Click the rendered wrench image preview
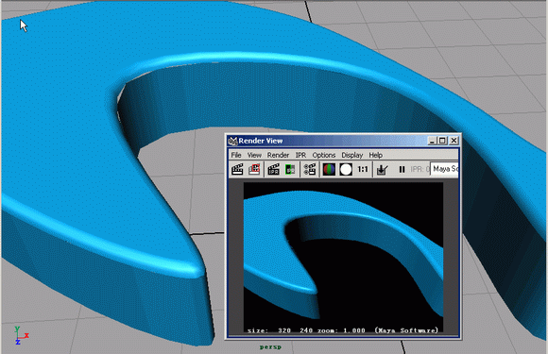The height and width of the screenshot is (354, 548). (x=344, y=258)
